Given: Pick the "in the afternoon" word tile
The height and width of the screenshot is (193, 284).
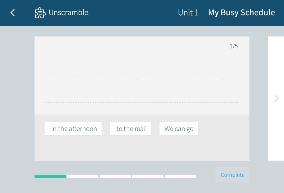Looking at the screenshot, I should (73, 129).
